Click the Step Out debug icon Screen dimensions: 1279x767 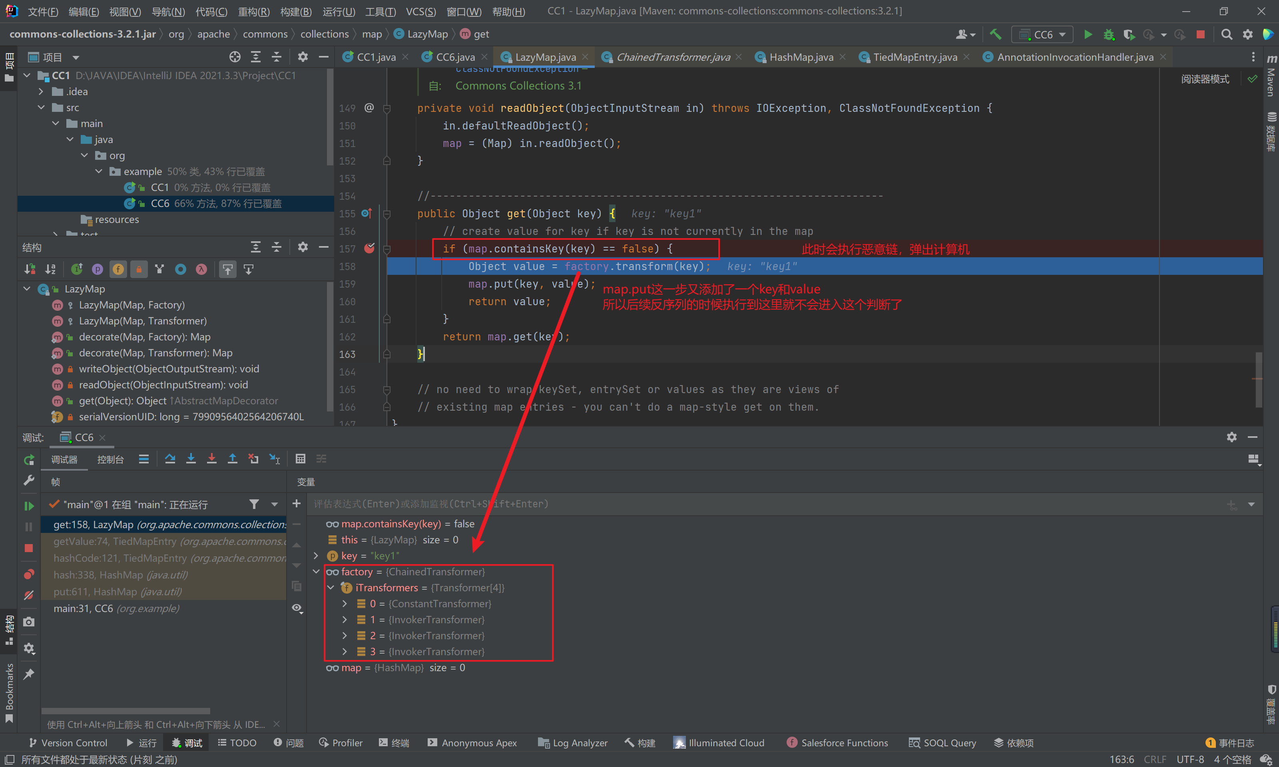point(233,459)
